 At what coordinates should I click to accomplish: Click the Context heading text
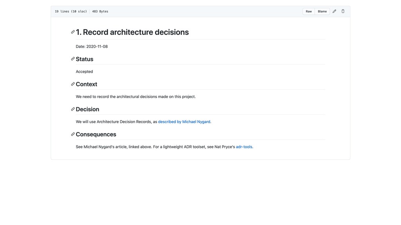(x=87, y=84)
